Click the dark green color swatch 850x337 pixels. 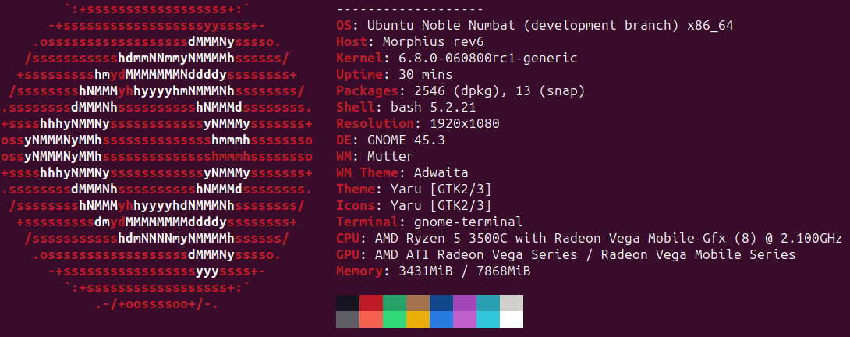394,303
